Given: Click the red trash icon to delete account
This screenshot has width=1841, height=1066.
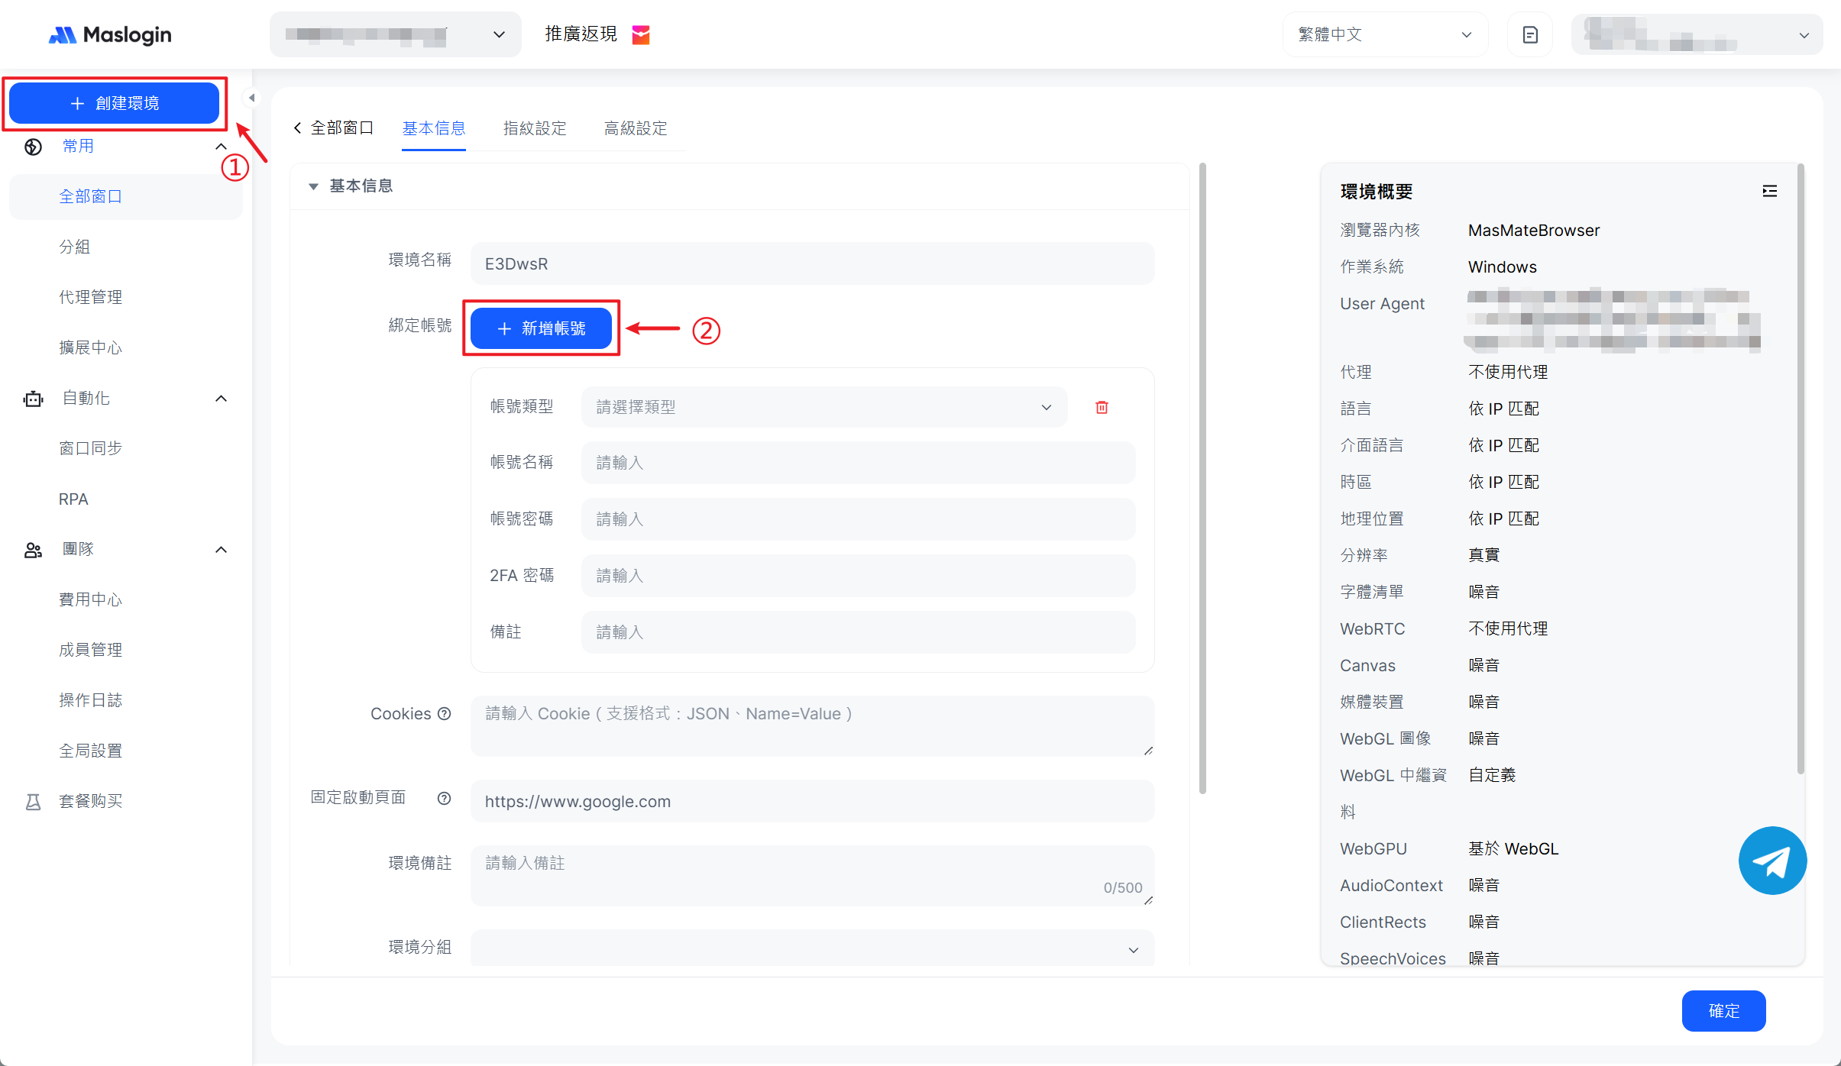Looking at the screenshot, I should 1102,407.
